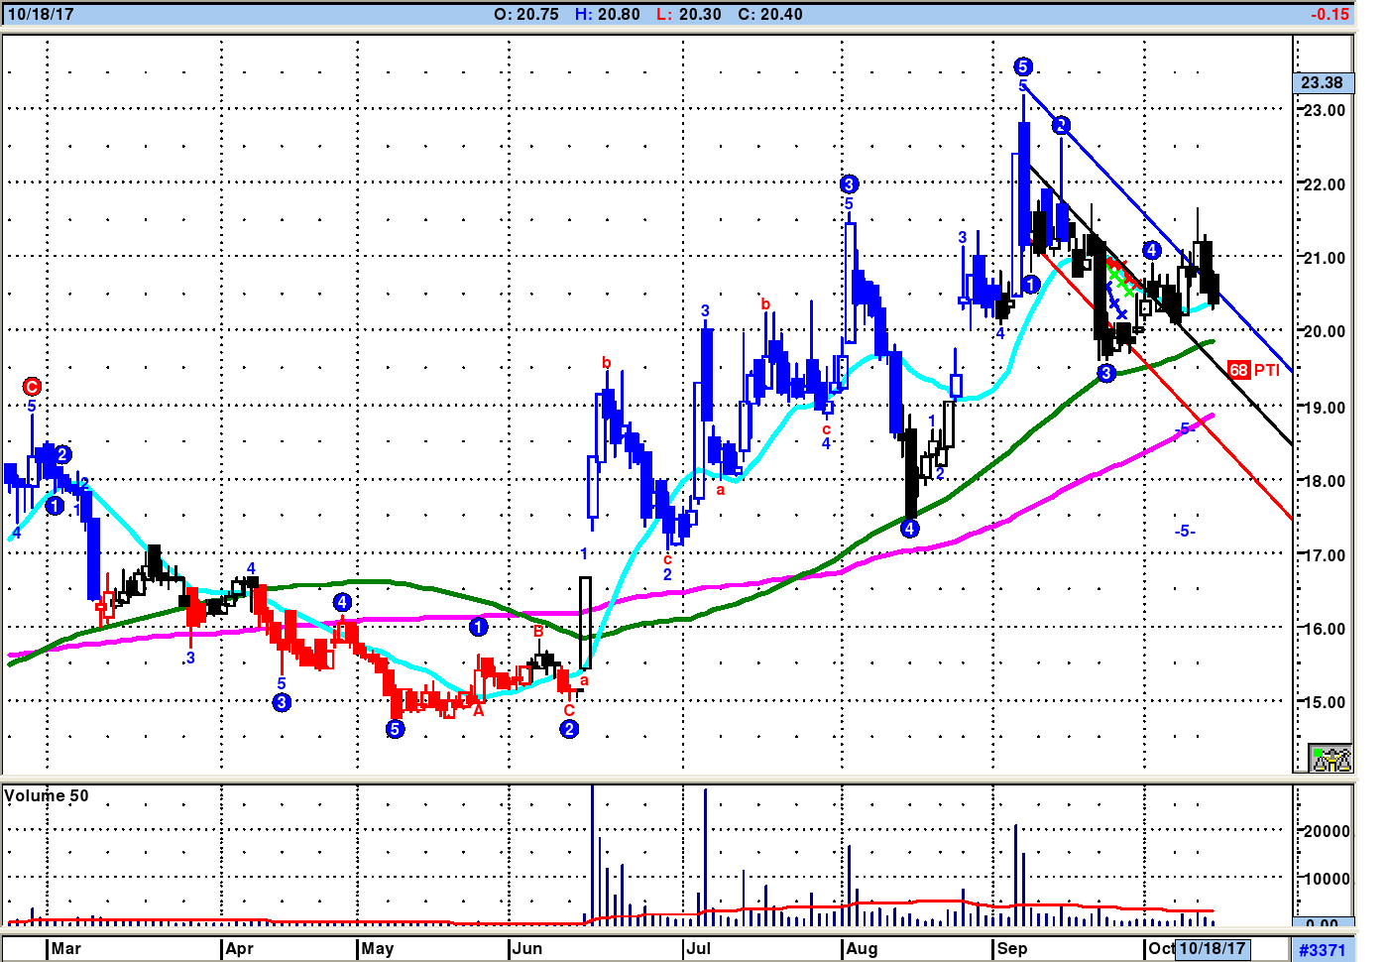Click the Jun label on the time axis
This screenshot has width=1388, height=962.
pos(527,948)
